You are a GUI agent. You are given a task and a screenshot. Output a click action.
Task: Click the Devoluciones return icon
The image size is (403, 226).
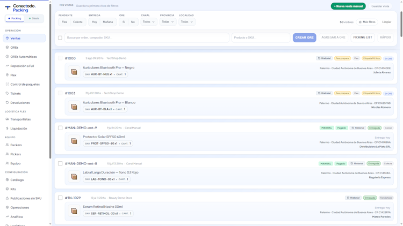point(7,103)
